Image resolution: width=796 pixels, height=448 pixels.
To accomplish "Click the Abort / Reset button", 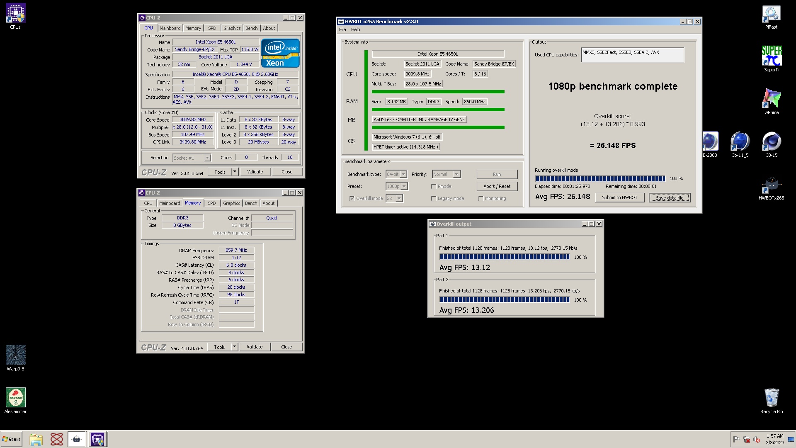I will tap(497, 186).
